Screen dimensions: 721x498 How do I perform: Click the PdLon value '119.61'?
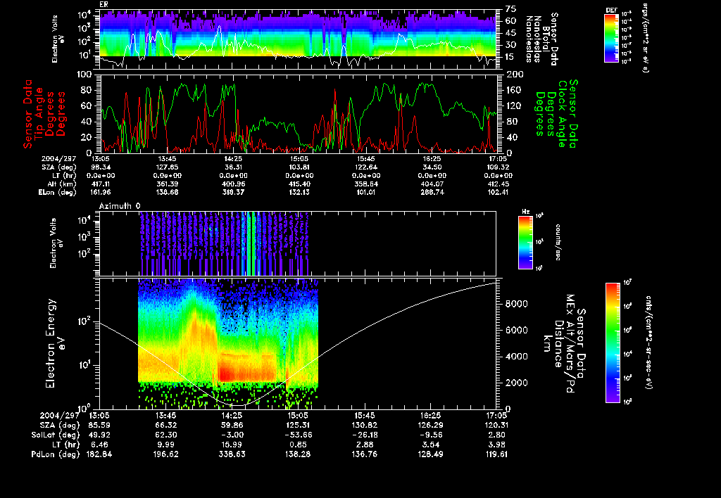tap(497, 454)
